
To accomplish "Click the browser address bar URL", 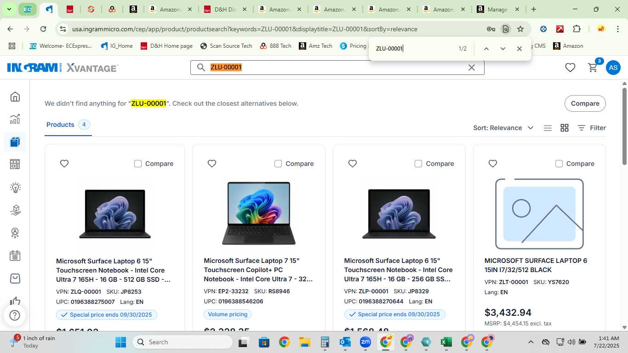I will coord(245,29).
